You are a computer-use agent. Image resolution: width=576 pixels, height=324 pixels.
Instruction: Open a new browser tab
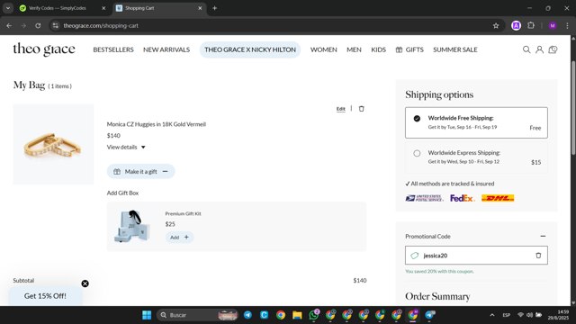[x=214, y=8]
